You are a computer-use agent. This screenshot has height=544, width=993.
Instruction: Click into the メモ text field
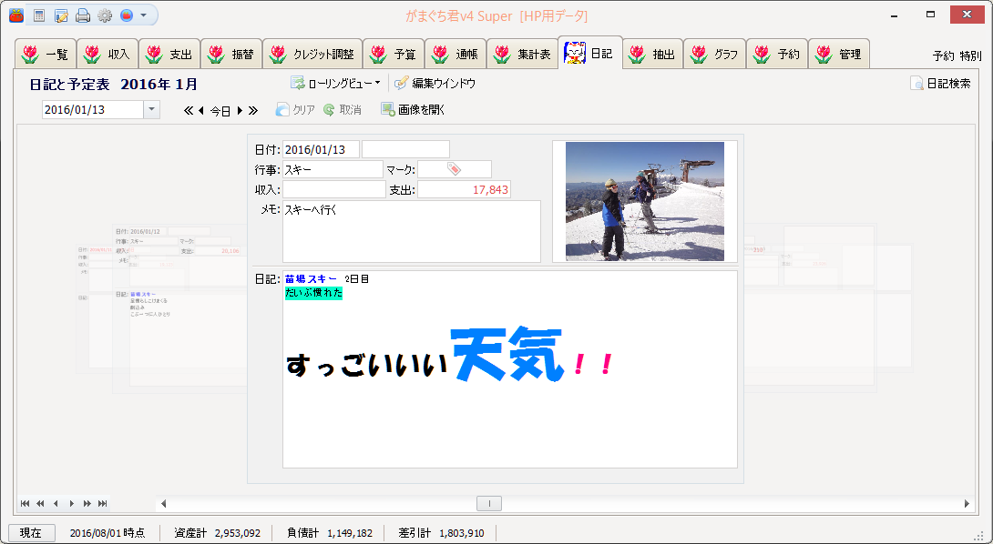tap(411, 231)
